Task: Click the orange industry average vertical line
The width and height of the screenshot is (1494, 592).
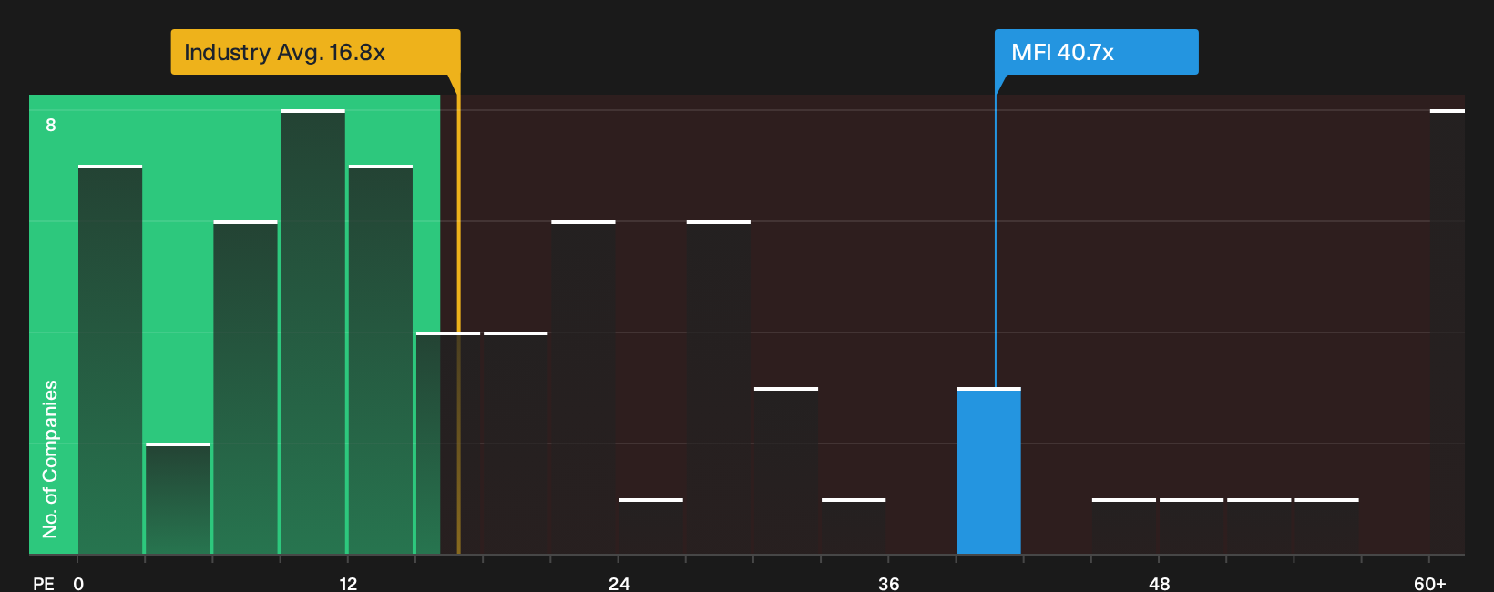Action: point(458,314)
